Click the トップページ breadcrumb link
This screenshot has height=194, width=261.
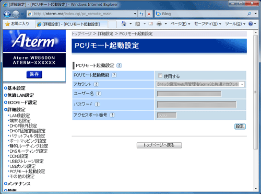click(x=81, y=33)
